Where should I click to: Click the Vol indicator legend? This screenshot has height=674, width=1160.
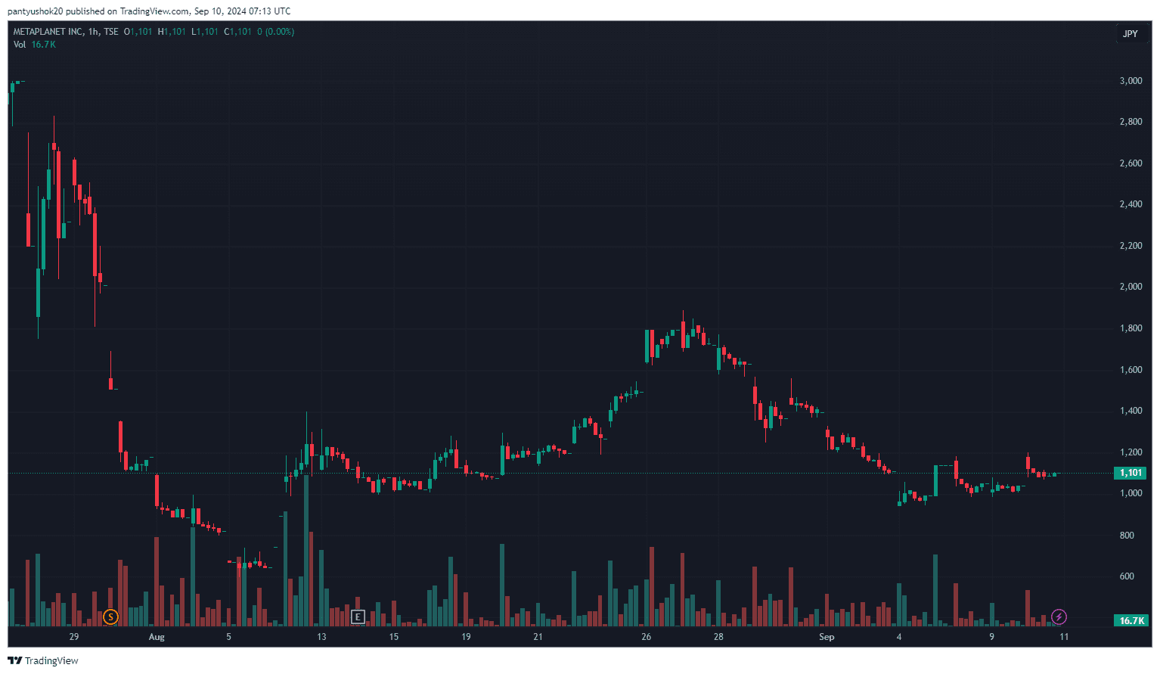(35, 45)
